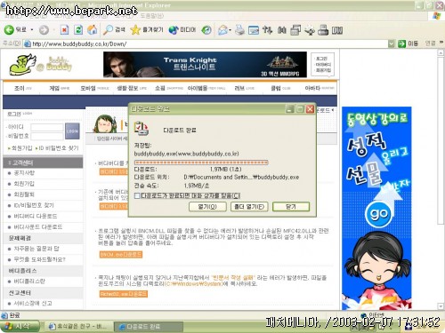The height and width of the screenshot is (333, 445).
Task: Expand the Mail icon dropdown arrow
Action: [230, 30]
